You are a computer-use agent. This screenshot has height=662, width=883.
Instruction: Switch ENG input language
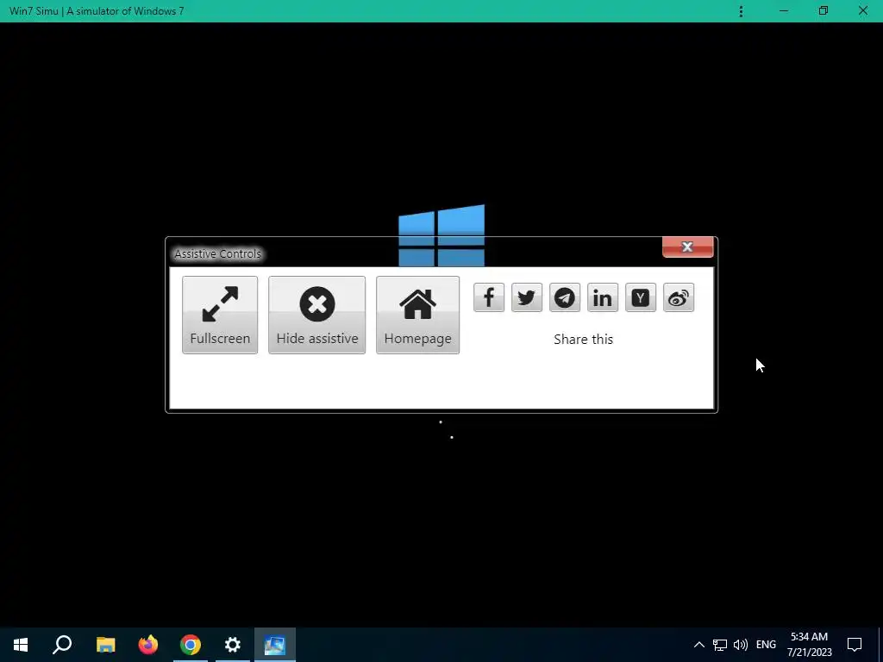pyautogui.click(x=766, y=645)
